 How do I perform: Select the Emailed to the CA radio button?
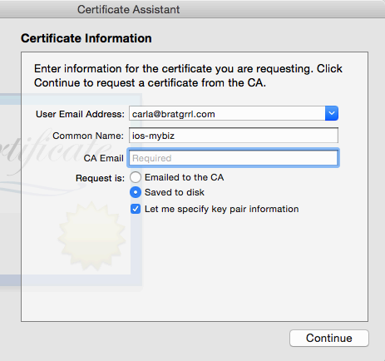coord(136,177)
